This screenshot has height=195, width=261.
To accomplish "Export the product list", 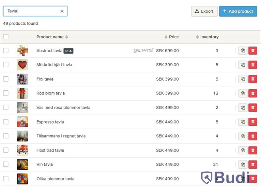I will tap(204, 11).
